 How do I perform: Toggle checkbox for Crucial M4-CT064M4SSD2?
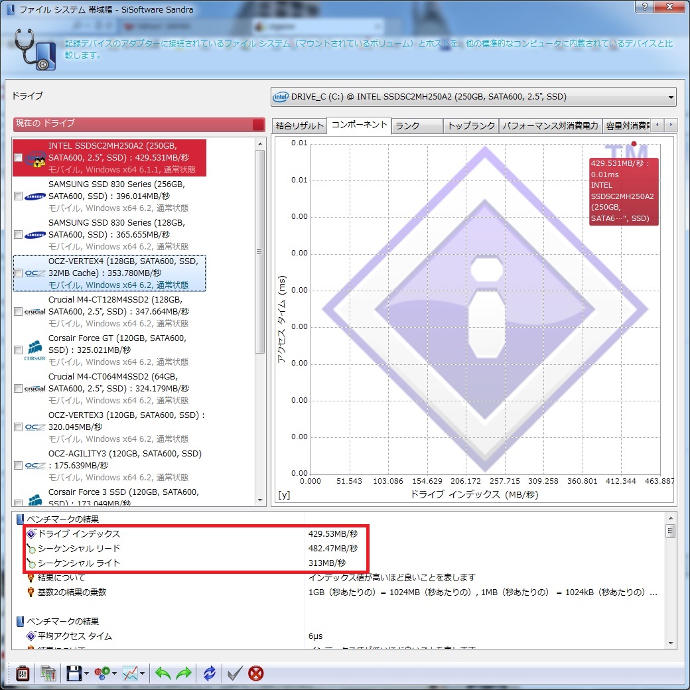click(18, 389)
